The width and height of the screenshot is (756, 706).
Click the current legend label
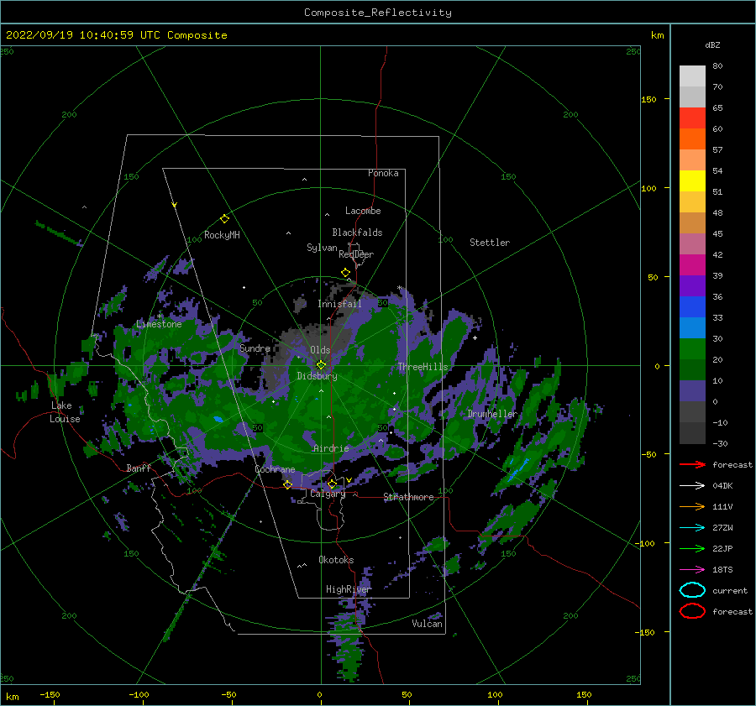click(x=730, y=590)
